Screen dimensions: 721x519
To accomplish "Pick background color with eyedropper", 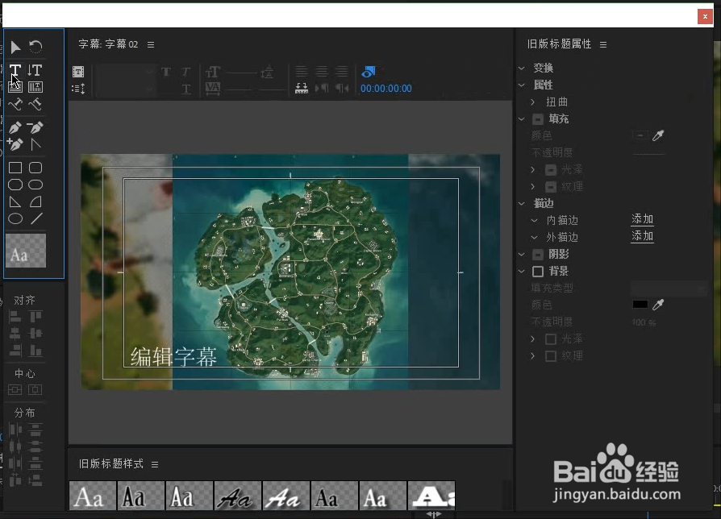I will click(658, 305).
